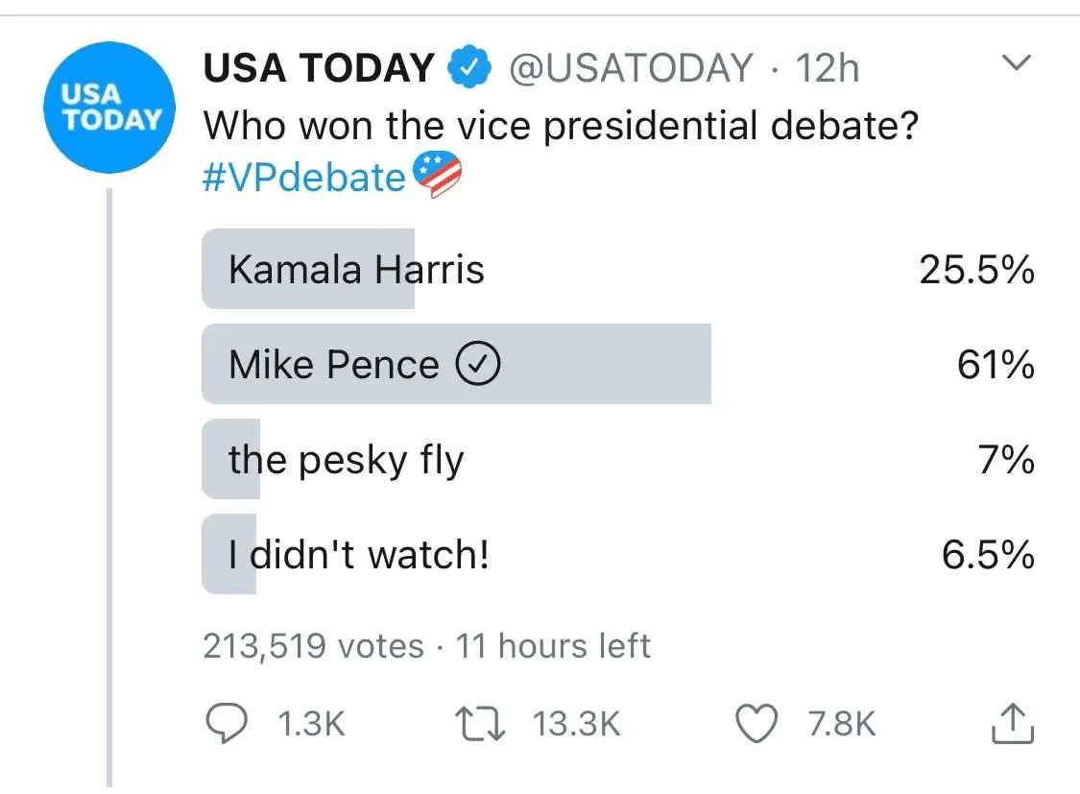Open the tweet options chevron
1080x794 pixels.
[1015, 64]
